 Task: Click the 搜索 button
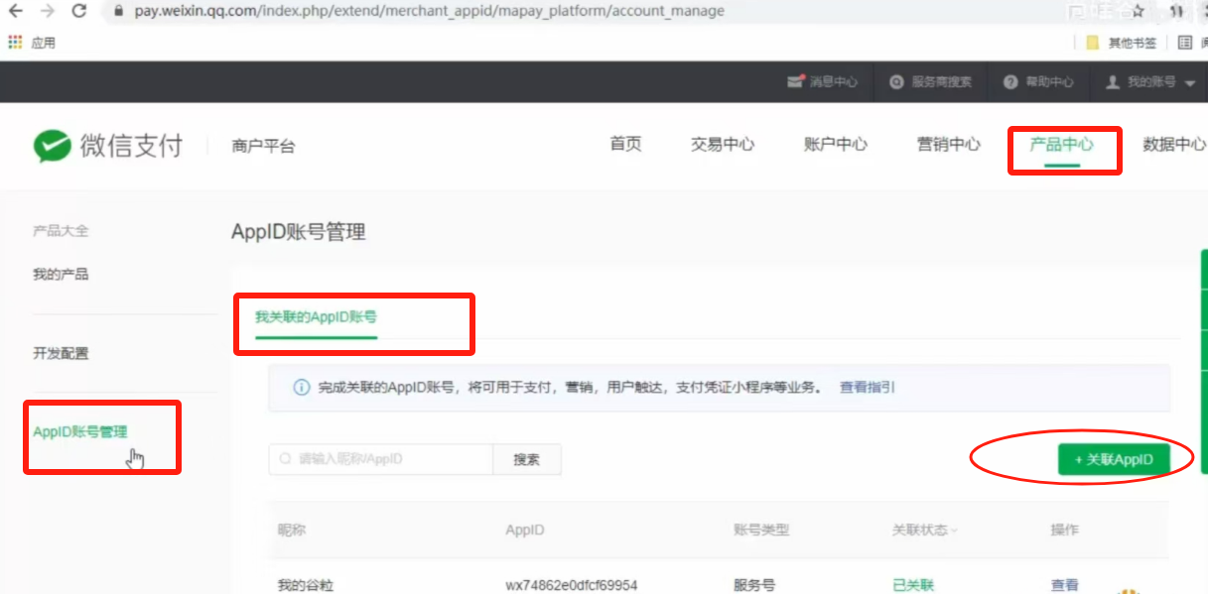pyautogui.click(x=527, y=459)
